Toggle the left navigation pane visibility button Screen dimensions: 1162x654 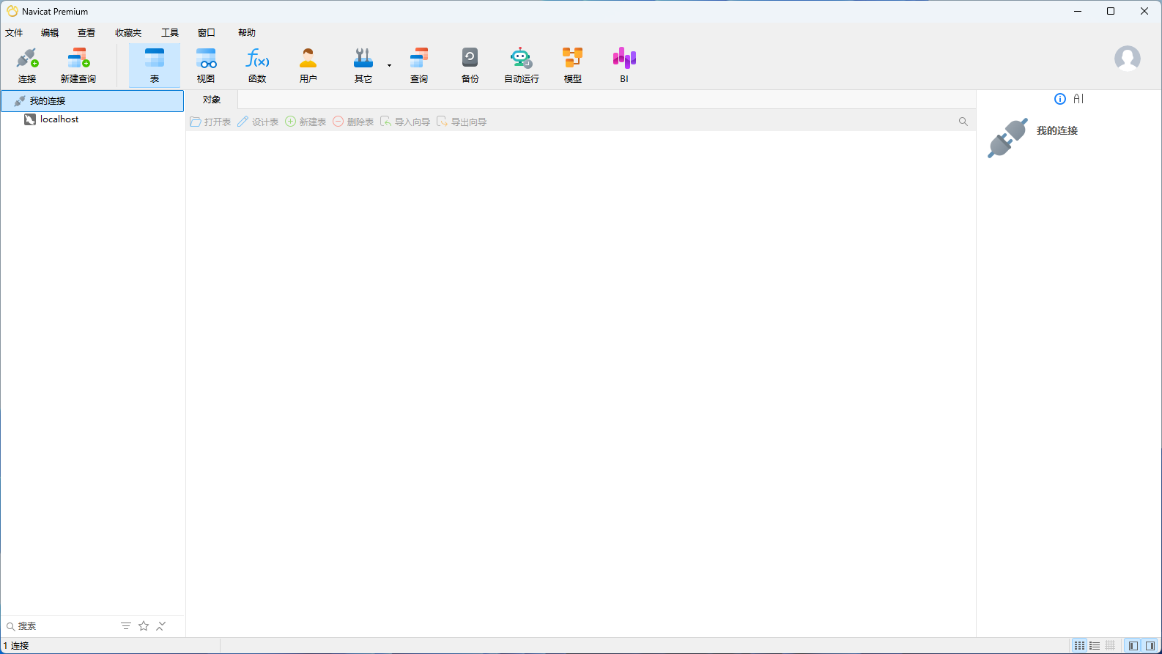1133,646
